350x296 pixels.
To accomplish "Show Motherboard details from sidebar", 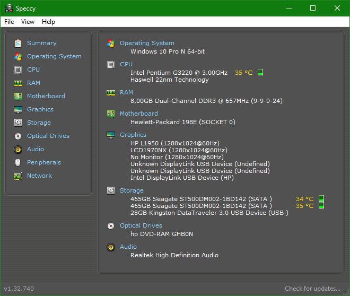I will click(46, 96).
